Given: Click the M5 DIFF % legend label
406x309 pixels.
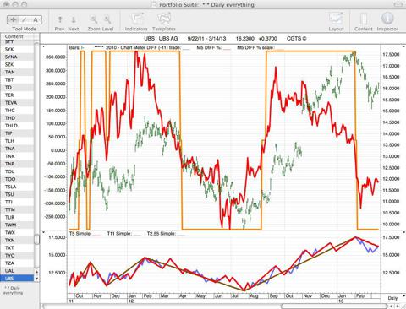Looking at the screenshot, I should point(209,47).
